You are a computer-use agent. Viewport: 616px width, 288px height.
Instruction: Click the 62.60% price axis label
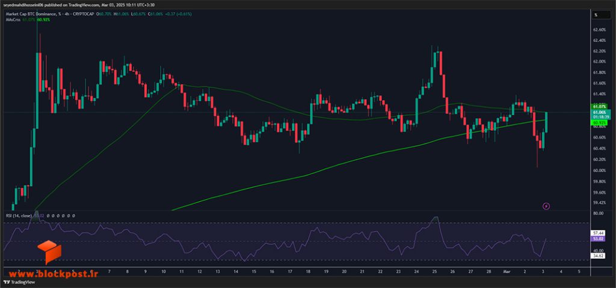click(599, 30)
